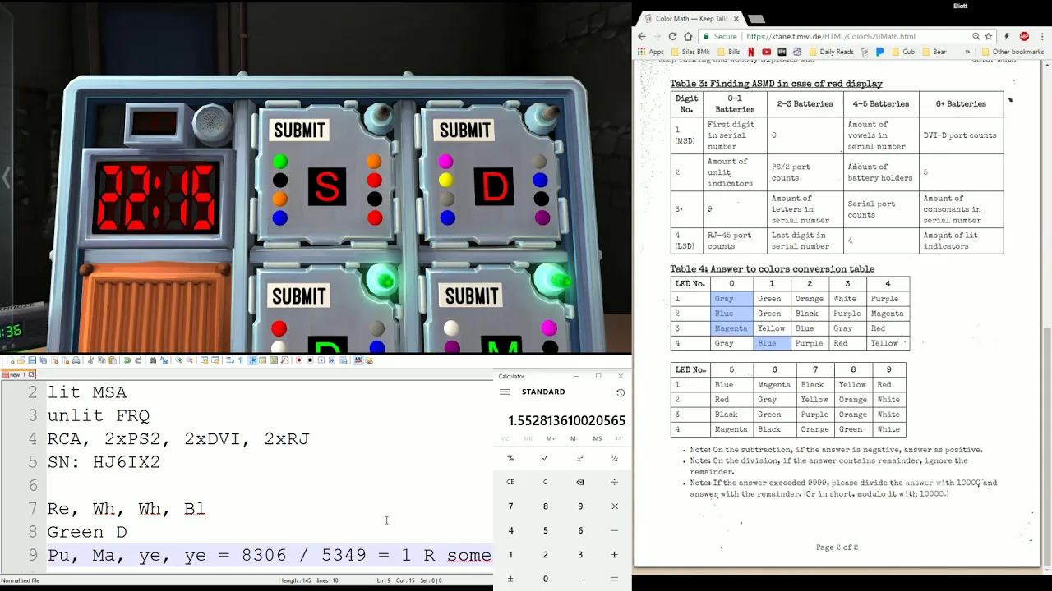
Task: Toggle synchronized vertical scrolling in Notepad++
Action: point(204,360)
